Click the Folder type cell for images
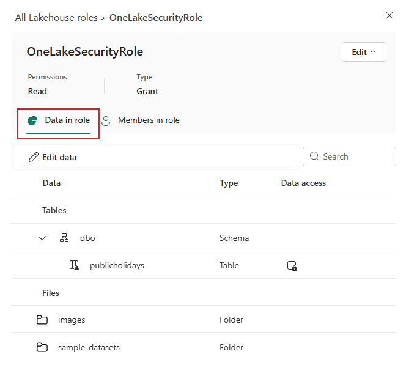 231,320
